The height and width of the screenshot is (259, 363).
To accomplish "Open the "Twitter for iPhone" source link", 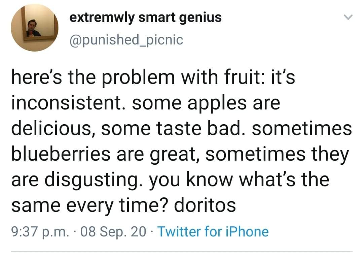I will tap(213, 231).
